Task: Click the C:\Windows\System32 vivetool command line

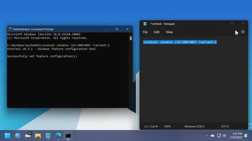Action: coord(58,45)
